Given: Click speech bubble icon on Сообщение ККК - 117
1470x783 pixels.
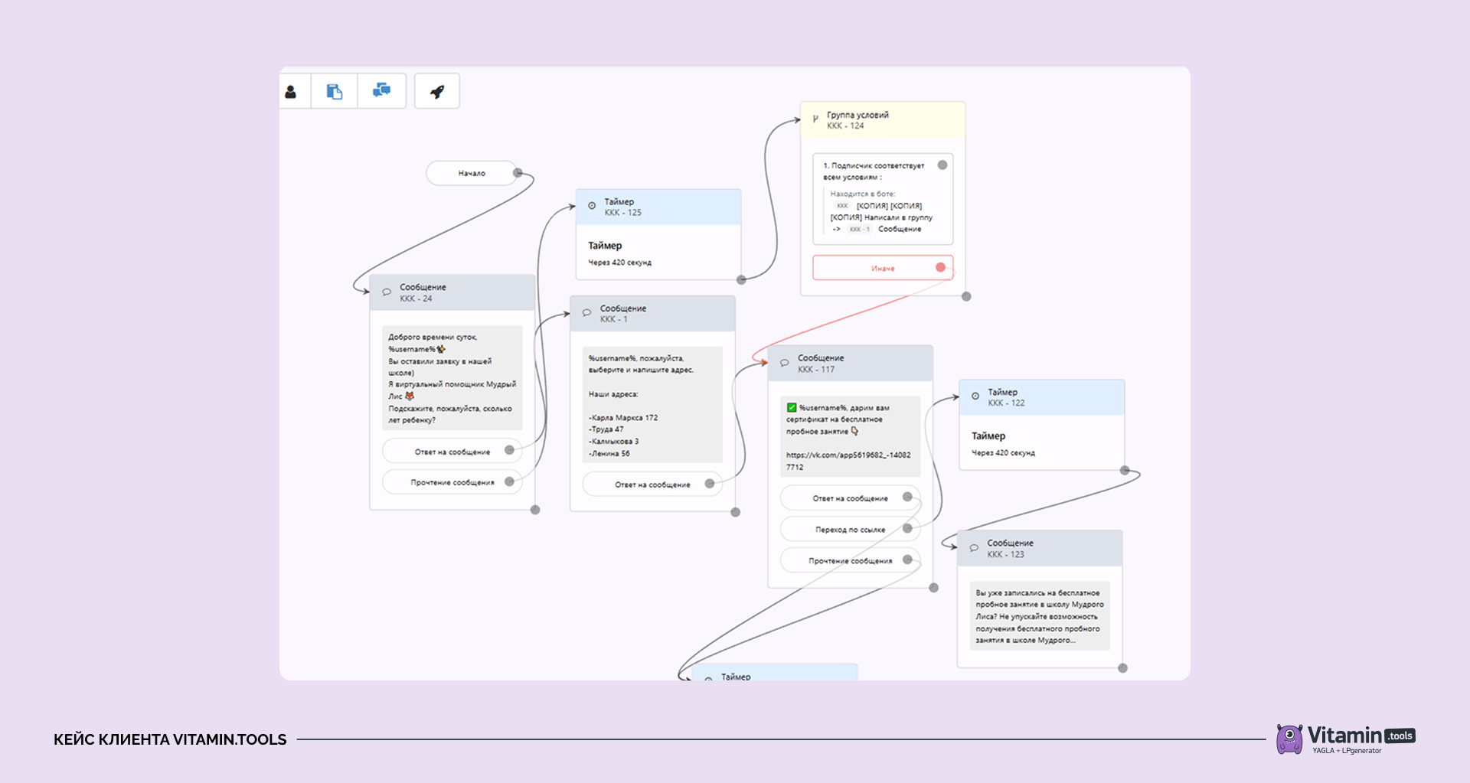Looking at the screenshot, I should coord(785,363).
